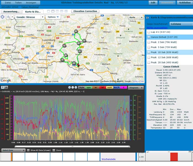The height and width of the screenshot is (166, 193).
Task: Click the play button above chart
Action: 73,87
